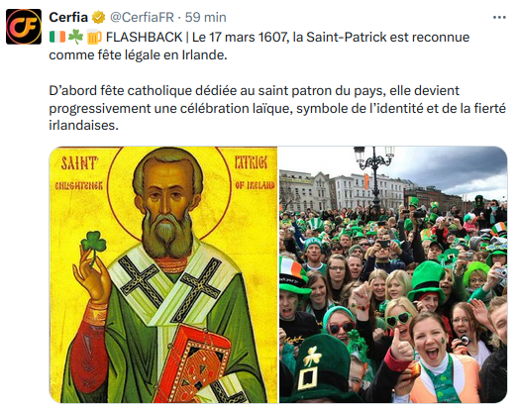Click the street lamp in crowd photo
The height and width of the screenshot is (410, 517).
pos(374,176)
